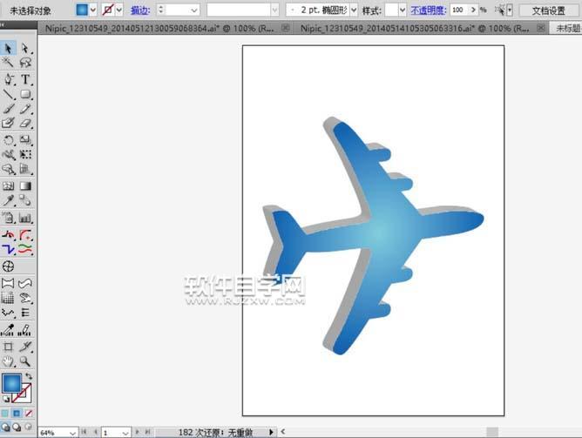
Task: Open the status bar info arrow menu
Action: point(271,432)
